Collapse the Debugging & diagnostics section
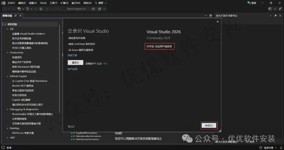 [x=7, y=109]
